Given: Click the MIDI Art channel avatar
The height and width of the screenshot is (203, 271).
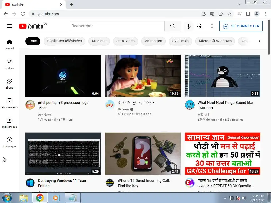Looking at the screenshot, I should 189,105.
